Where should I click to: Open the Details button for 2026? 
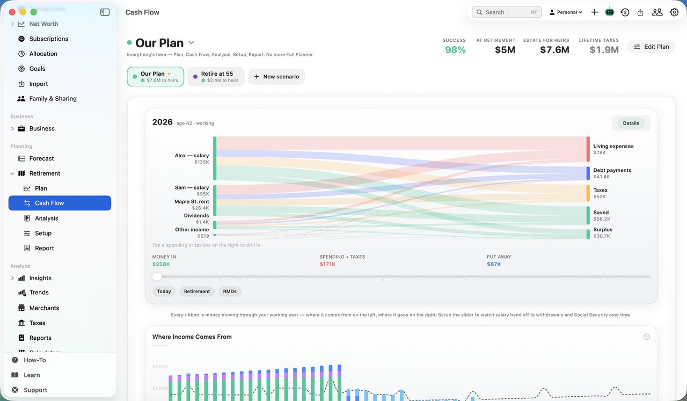click(x=631, y=123)
